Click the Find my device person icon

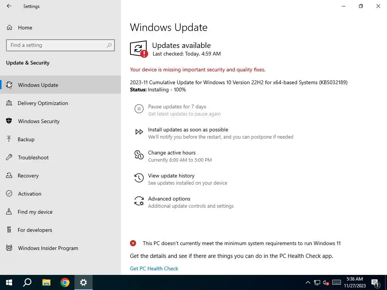click(x=9, y=211)
